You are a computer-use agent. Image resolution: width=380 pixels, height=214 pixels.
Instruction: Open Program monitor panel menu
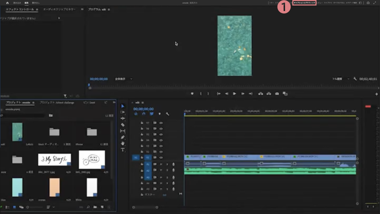tap(109, 9)
